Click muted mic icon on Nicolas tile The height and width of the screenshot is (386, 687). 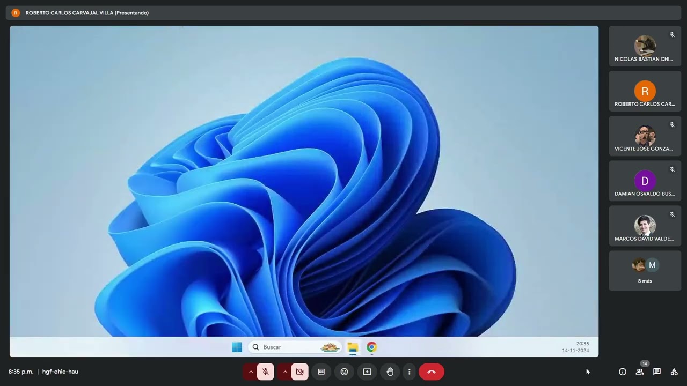click(x=672, y=35)
